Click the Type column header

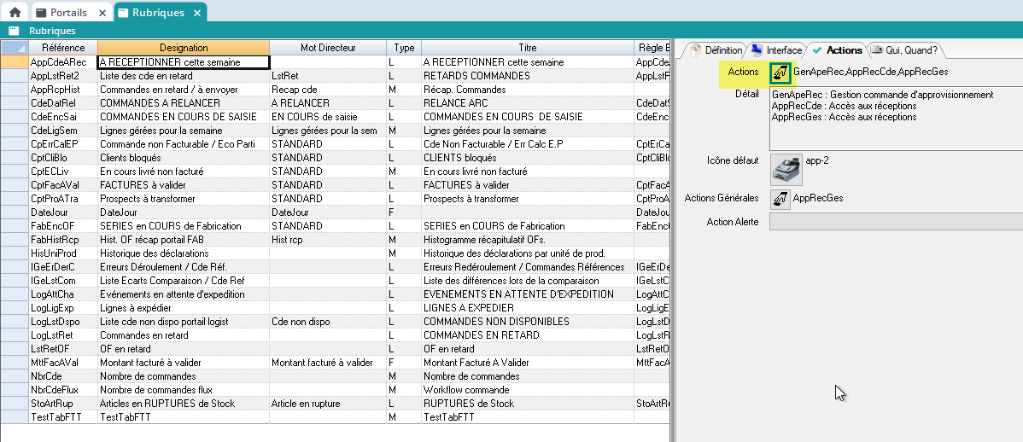[x=404, y=48]
